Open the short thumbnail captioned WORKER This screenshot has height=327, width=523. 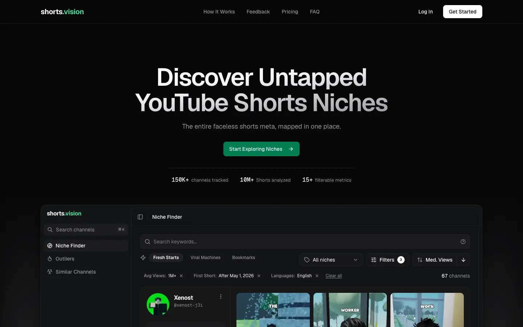coord(350,310)
